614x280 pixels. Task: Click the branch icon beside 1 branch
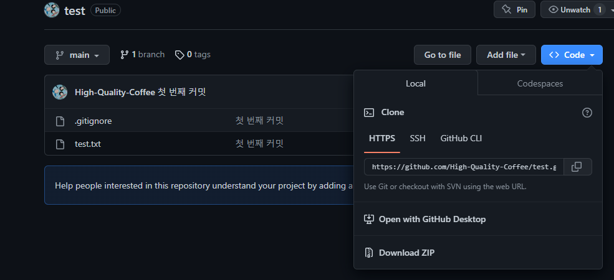pos(125,55)
